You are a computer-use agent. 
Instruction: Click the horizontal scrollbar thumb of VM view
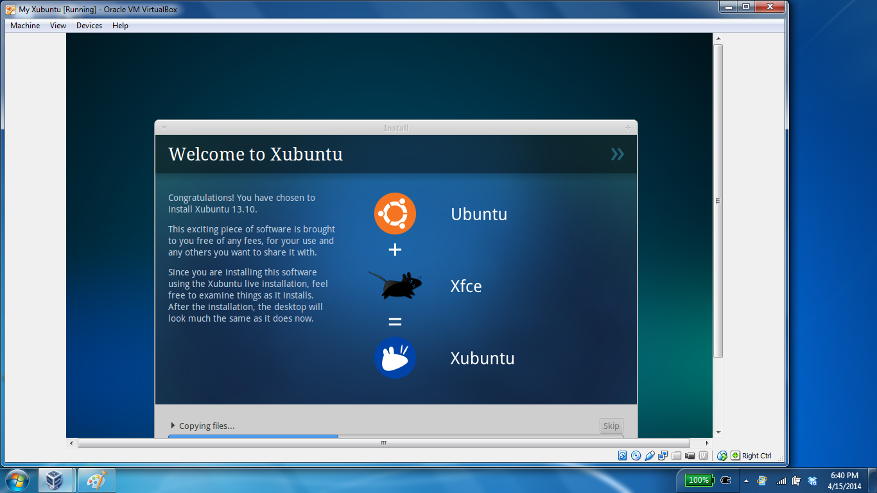[x=384, y=443]
